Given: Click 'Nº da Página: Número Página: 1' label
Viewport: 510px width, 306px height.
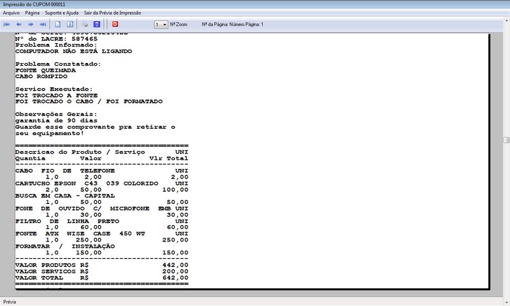Looking at the screenshot, I should coord(233,24).
